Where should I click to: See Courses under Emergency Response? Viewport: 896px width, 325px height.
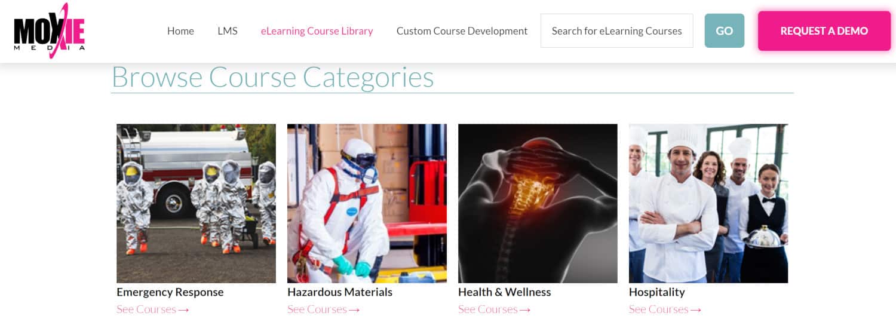pyautogui.click(x=153, y=309)
